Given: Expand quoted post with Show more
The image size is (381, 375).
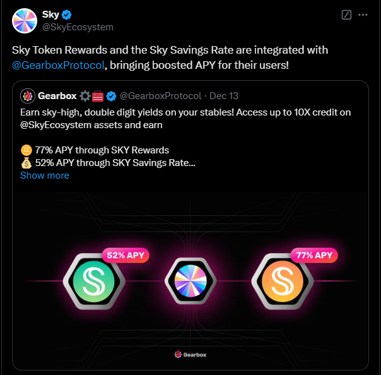Looking at the screenshot, I should tap(45, 176).
